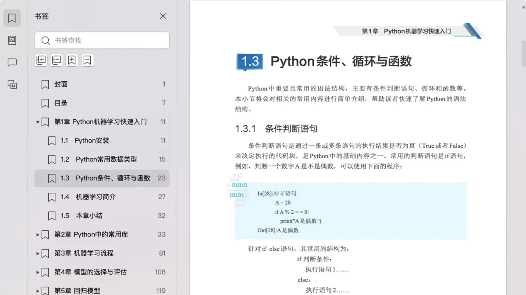The width and height of the screenshot is (526, 295).
Task: Open bookmark 第5章 回归模型
Action: pos(102,291)
